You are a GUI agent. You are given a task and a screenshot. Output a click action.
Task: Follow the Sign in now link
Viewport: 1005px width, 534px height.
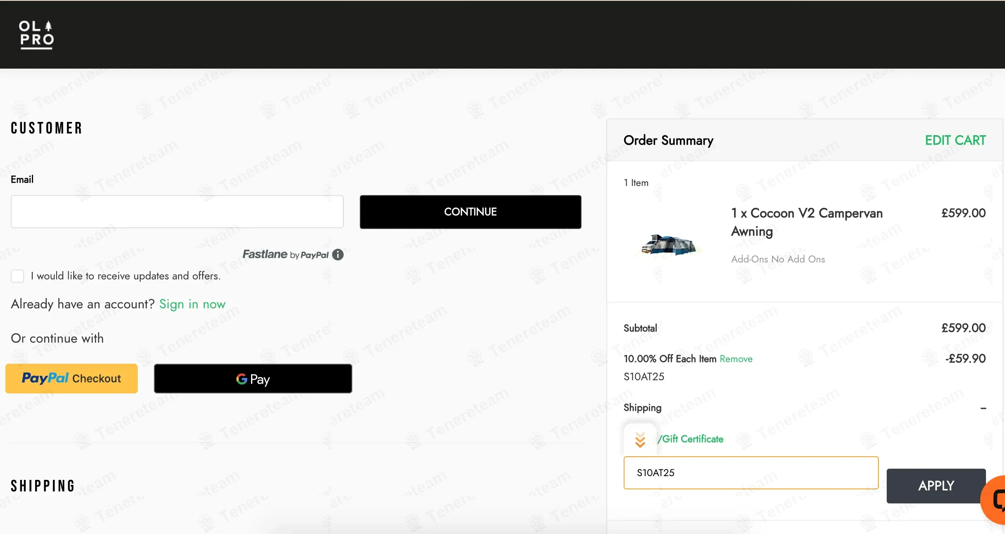point(192,304)
